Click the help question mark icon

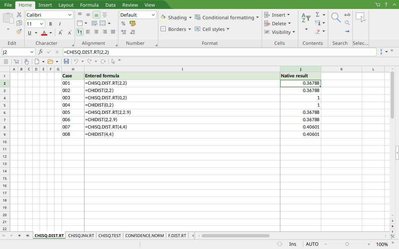click(386, 5)
